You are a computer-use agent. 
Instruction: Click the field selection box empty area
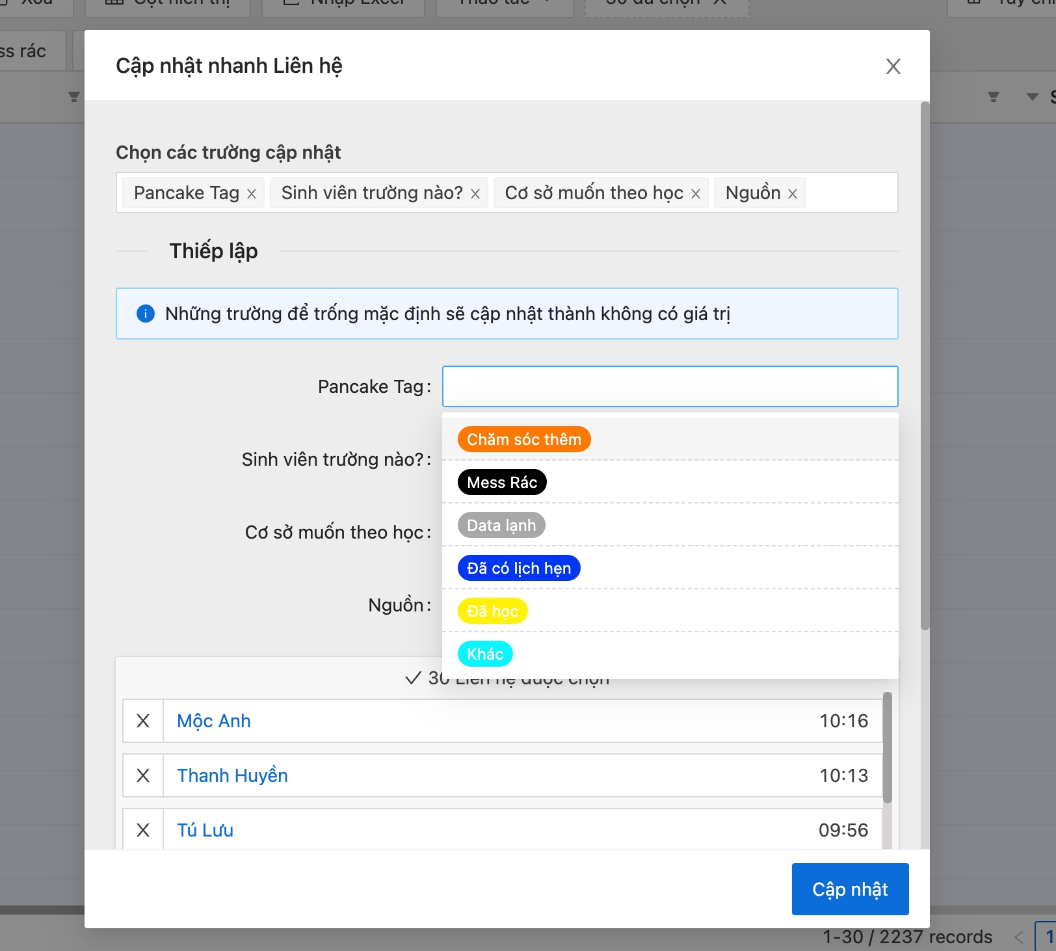tap(851, 193)
